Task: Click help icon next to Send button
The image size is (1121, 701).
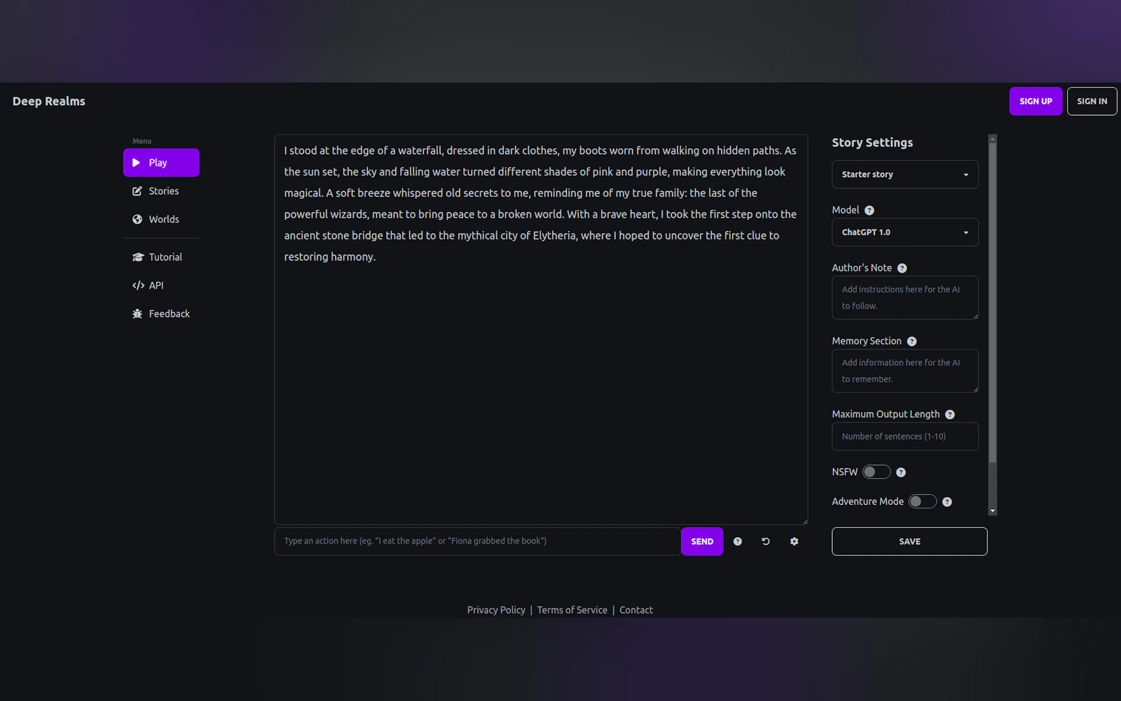Action: [x=737, y=541]
